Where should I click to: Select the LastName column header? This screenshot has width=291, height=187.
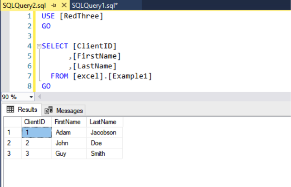pyautogui.click(x=105, y=122)
